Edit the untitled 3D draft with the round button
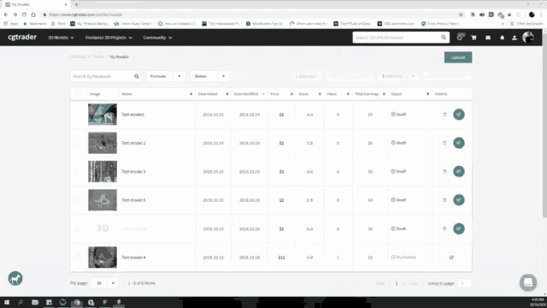This screenshot has height=308, width=547. pos(459,228)
